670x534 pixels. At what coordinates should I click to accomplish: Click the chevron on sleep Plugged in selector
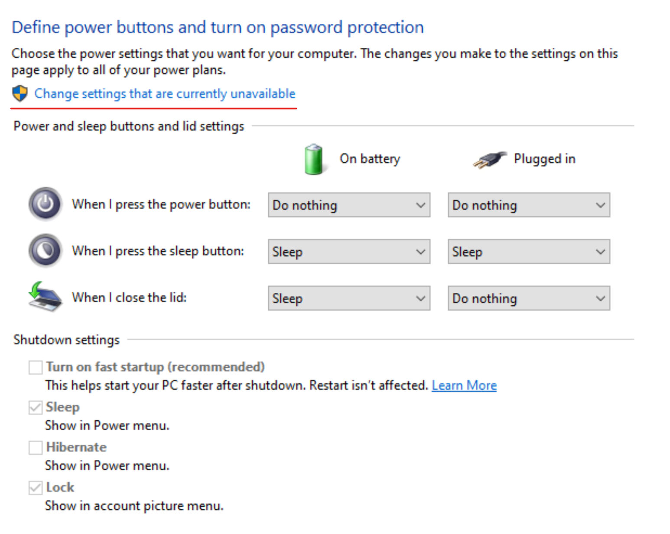600,252
